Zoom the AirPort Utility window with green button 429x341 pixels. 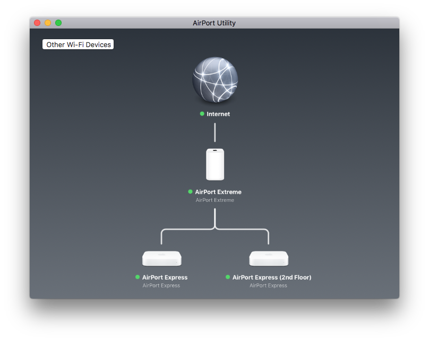click(x=58, y=23)
